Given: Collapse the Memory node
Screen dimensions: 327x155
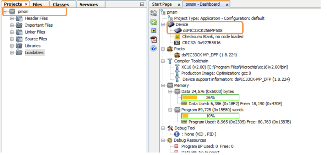Looking at the screenshot, I should pos(163,85).
